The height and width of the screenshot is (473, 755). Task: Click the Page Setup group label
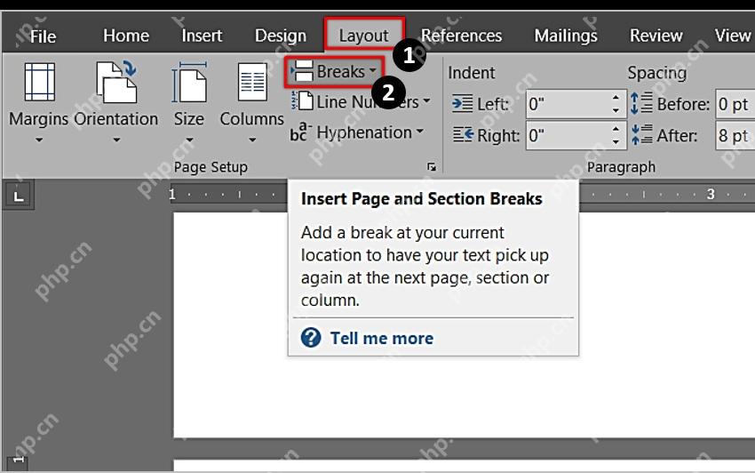pyautogui.click(x=211, y=167)
